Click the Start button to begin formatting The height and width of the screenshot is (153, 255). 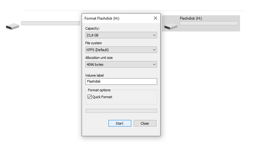point(120,123)
